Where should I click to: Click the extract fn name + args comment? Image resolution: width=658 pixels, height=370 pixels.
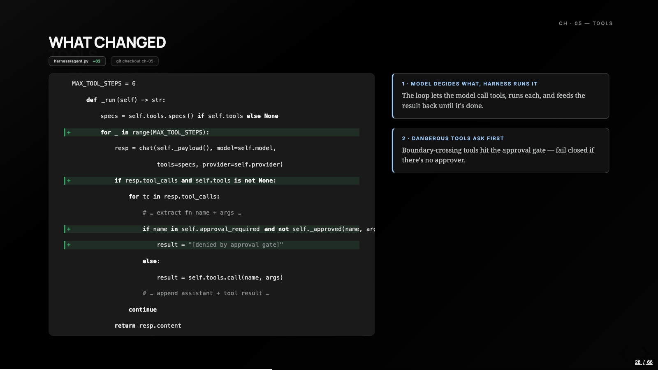(x=192, y=213)
